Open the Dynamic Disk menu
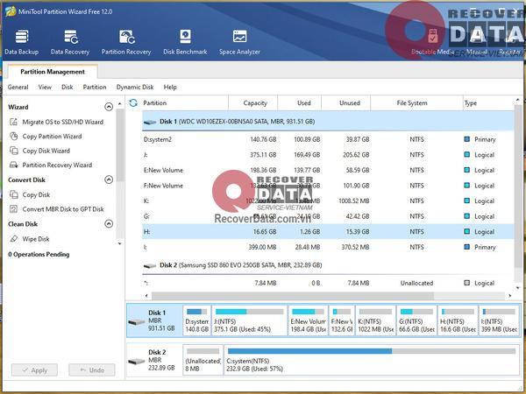The height and width of the screenshot is (394, 526). pyautogui.click(x=135, y=87)
